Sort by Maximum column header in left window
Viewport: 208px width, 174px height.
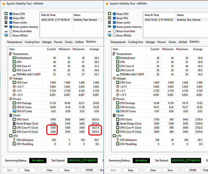click(79, 49)
